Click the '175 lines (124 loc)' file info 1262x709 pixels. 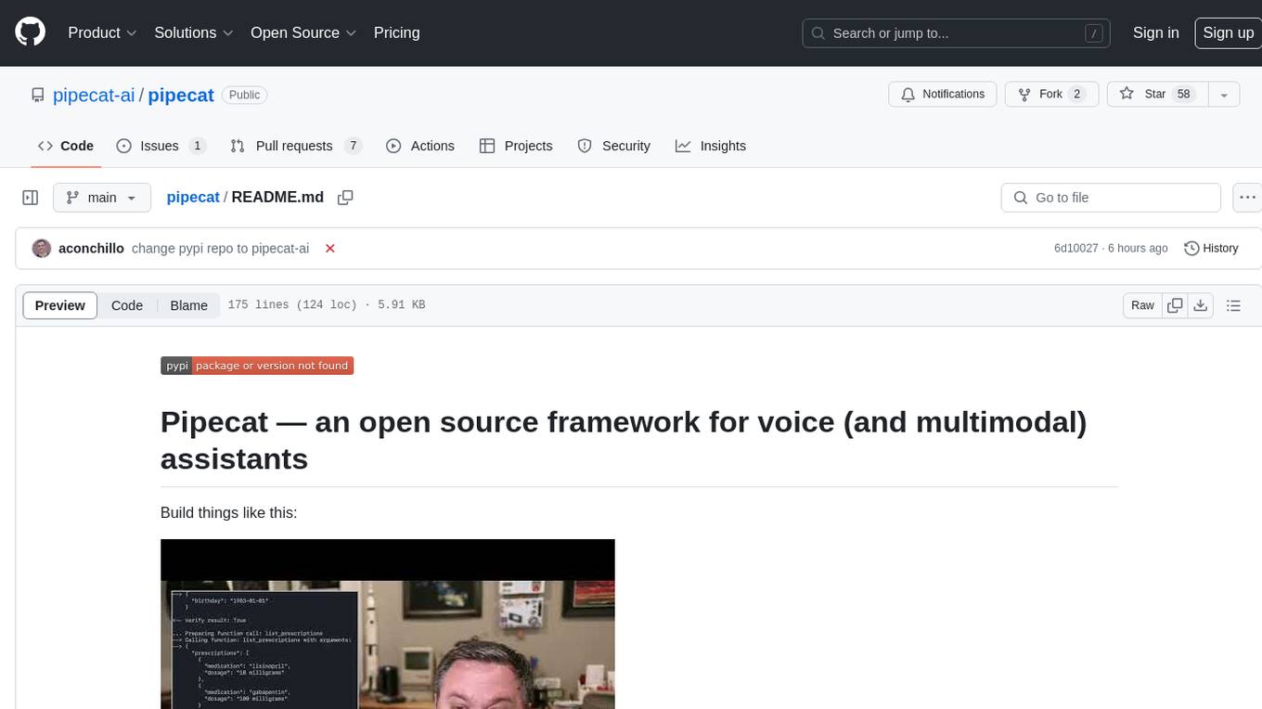point(292,305)
